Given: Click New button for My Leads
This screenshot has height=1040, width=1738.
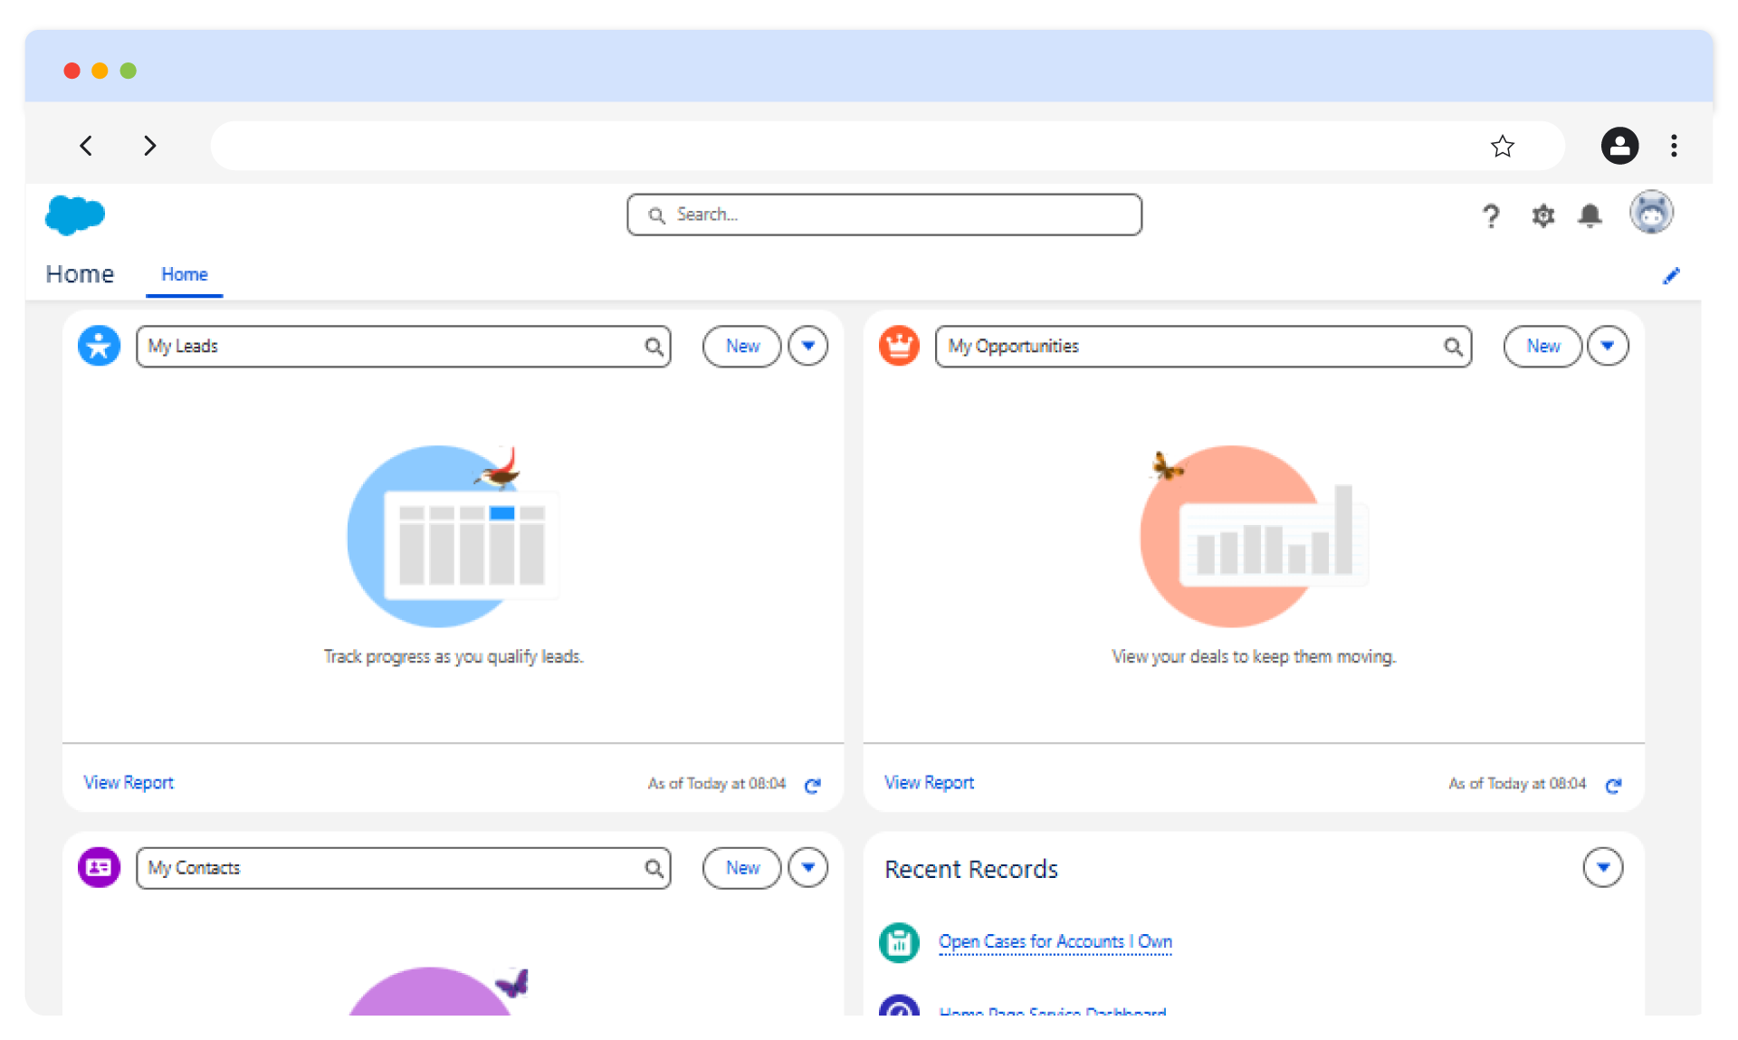Looking at the screenshot, I should point(742,346).
